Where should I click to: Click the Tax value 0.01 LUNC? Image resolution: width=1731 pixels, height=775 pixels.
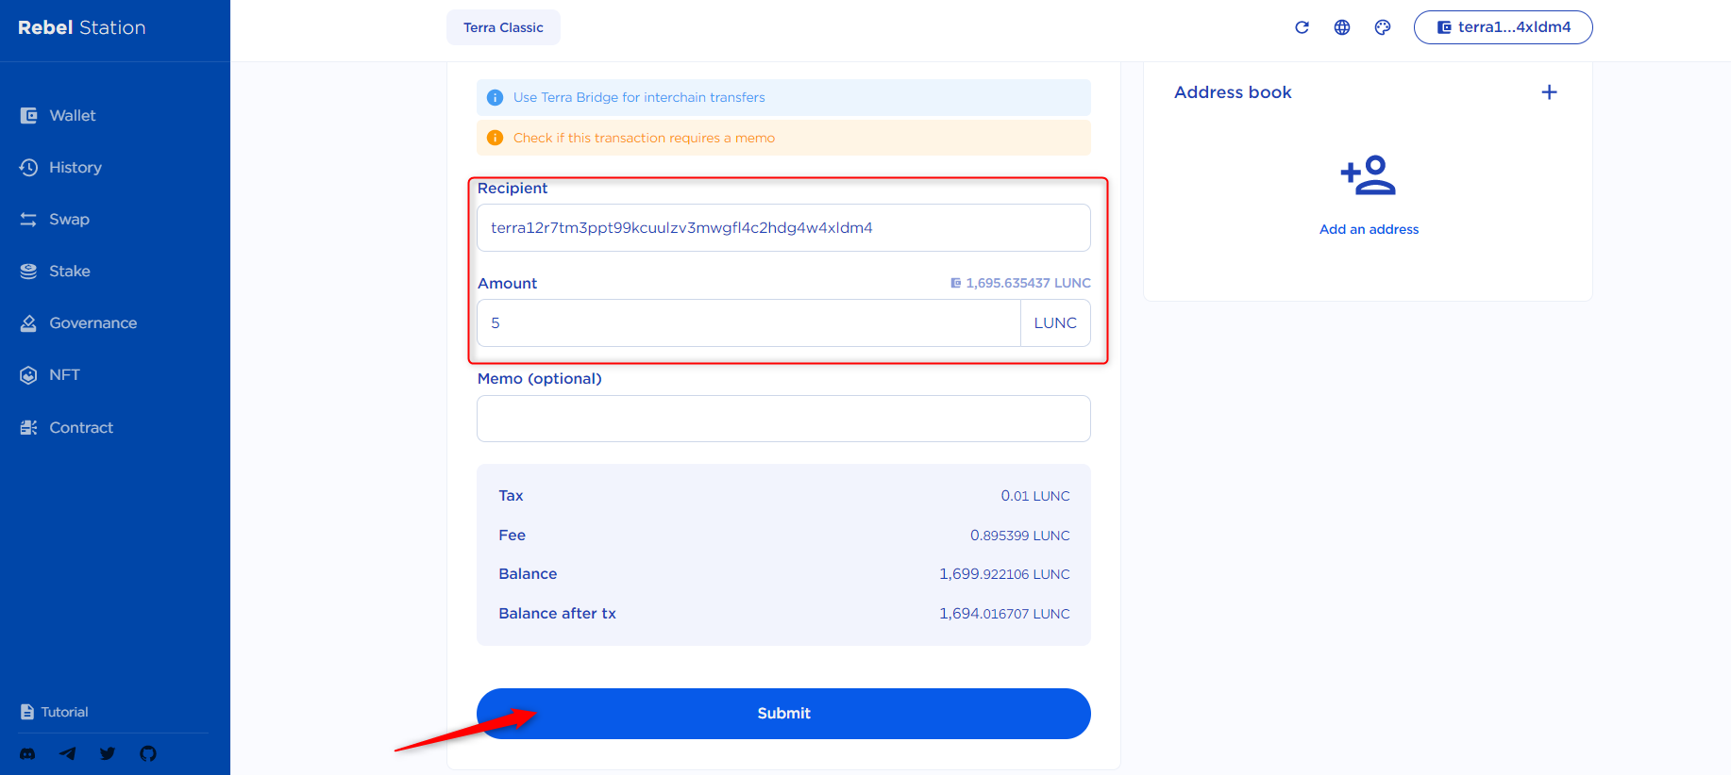1035,496
